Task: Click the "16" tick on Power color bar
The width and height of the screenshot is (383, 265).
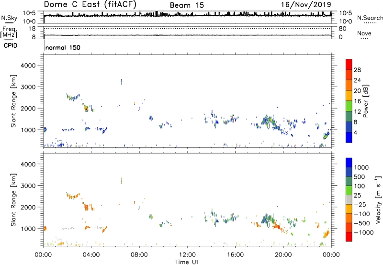Action: (357, 101)
